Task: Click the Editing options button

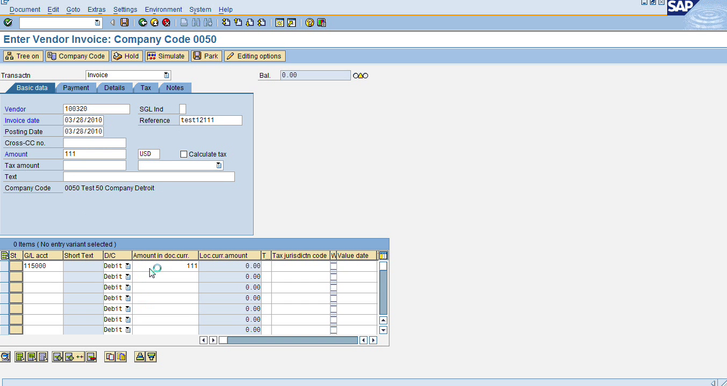Action: [255, 56]
